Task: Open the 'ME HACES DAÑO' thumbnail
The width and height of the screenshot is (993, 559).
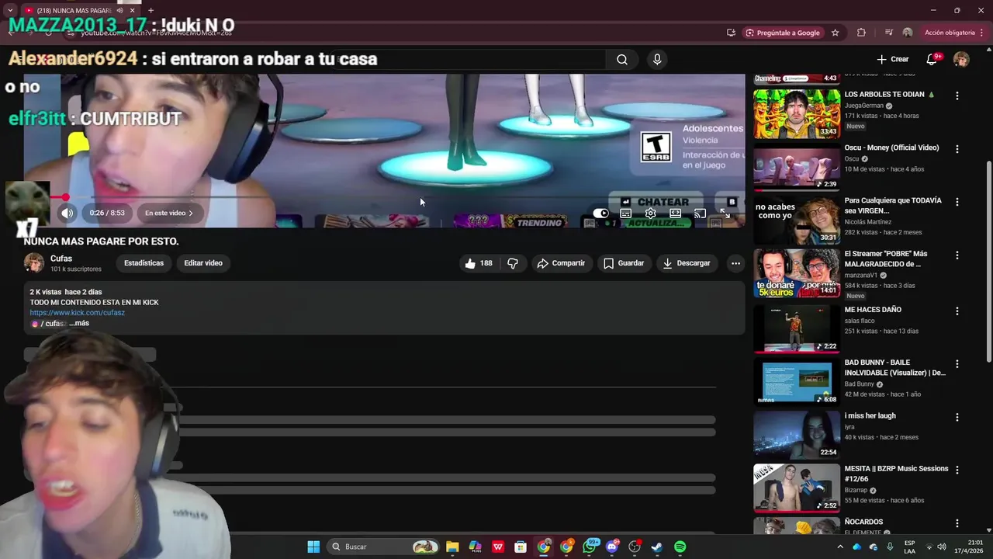Action: click(x=797, y=328)
